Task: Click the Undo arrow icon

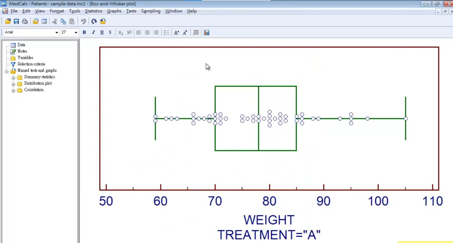Action: tap(83, 21)
